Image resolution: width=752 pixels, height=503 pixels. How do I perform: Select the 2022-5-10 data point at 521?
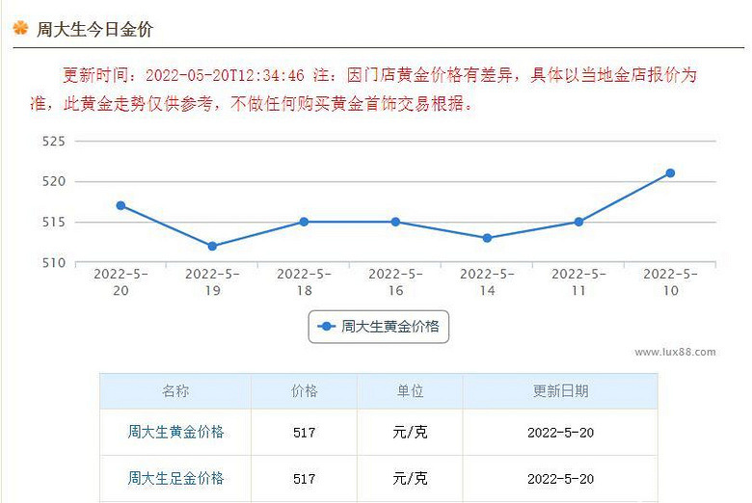670,173
